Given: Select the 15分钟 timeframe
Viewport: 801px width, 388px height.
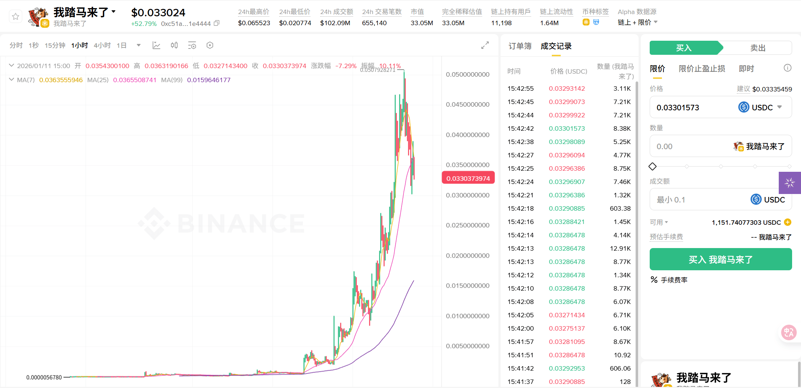Looking at the screenshot, I should pyautogui.click(x=55, y=45).
